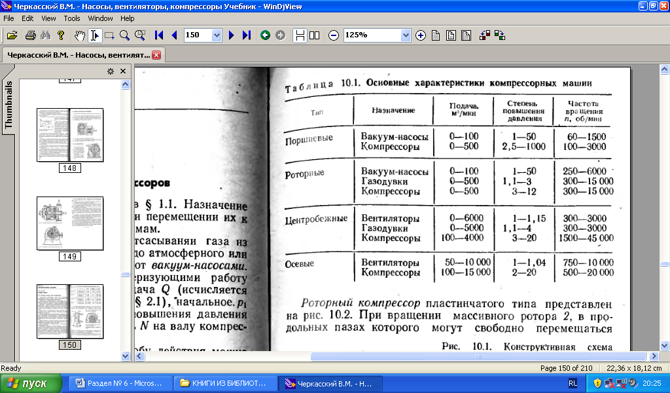Click the thumbnails panel scrollbar thumb
Image resolution: width=670 pixels, height=393 pixels.
pos(125,274)
